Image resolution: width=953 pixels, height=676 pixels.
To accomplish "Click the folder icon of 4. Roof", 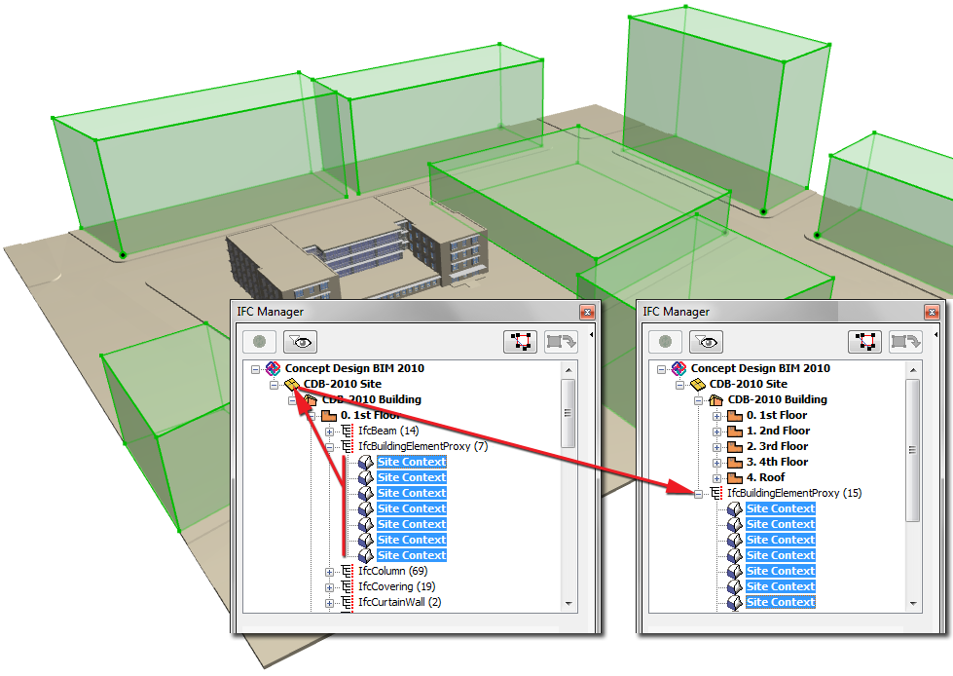I will pyautogui.click(x=735, y=478).
